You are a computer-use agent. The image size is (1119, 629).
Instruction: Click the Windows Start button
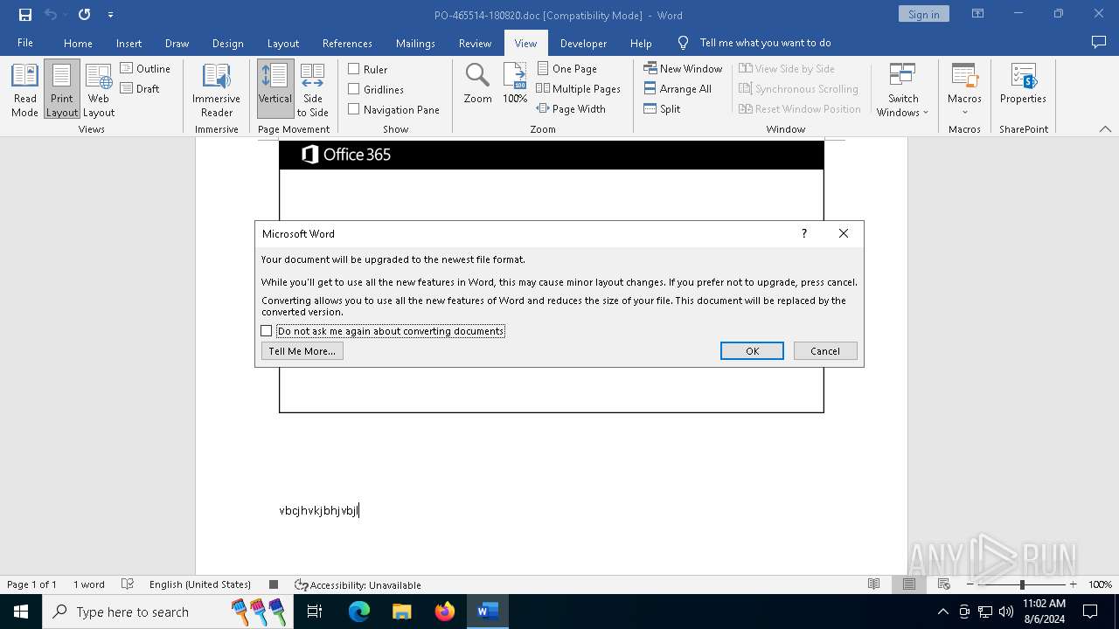pos(21,612)
